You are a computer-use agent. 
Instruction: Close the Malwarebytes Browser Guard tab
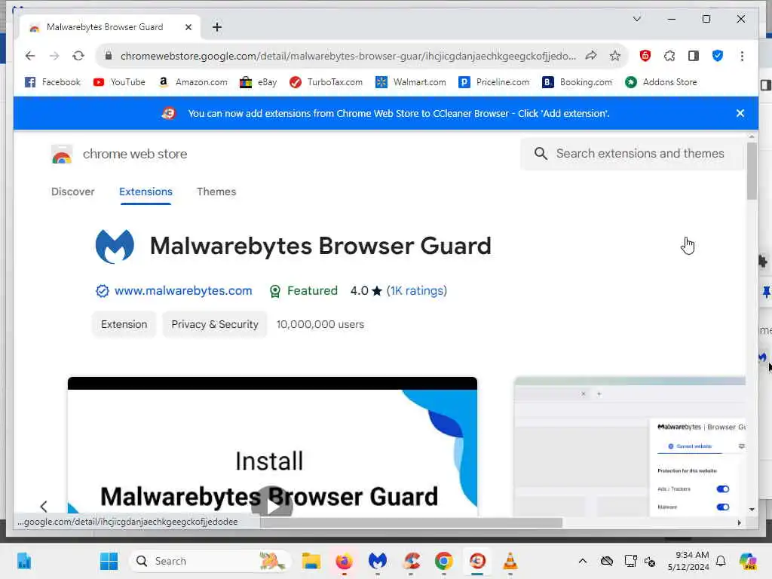[x=188, y=27]
